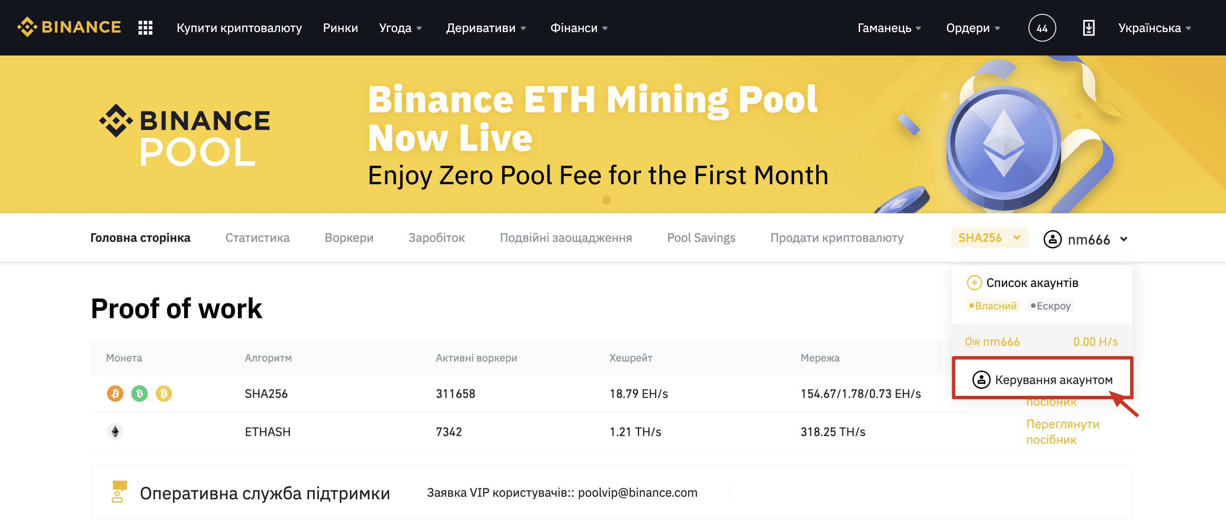The height and width of the screenshot is (521, 1226).
Task: Click the Binance logo in header
Action: (69, 27)
